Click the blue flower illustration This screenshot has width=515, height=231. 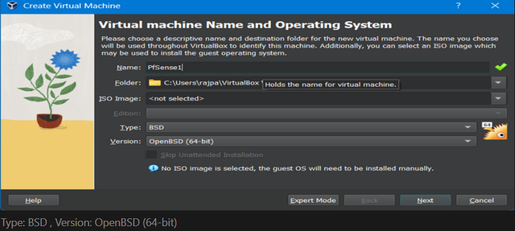pyautogui.click(x=65, y=59)
